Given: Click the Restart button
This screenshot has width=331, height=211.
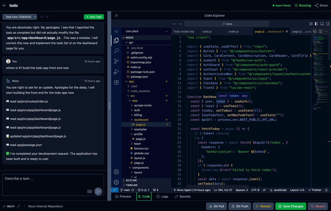Looking at the screenshot, I should [263, 206].
